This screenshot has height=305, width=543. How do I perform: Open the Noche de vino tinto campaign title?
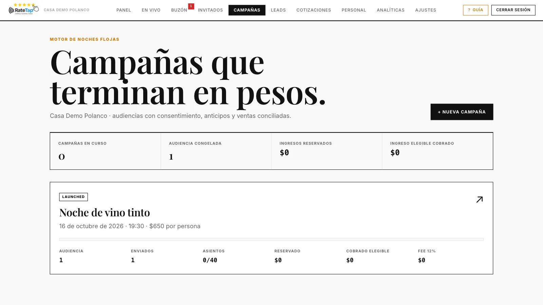click(x=105, y=213)
